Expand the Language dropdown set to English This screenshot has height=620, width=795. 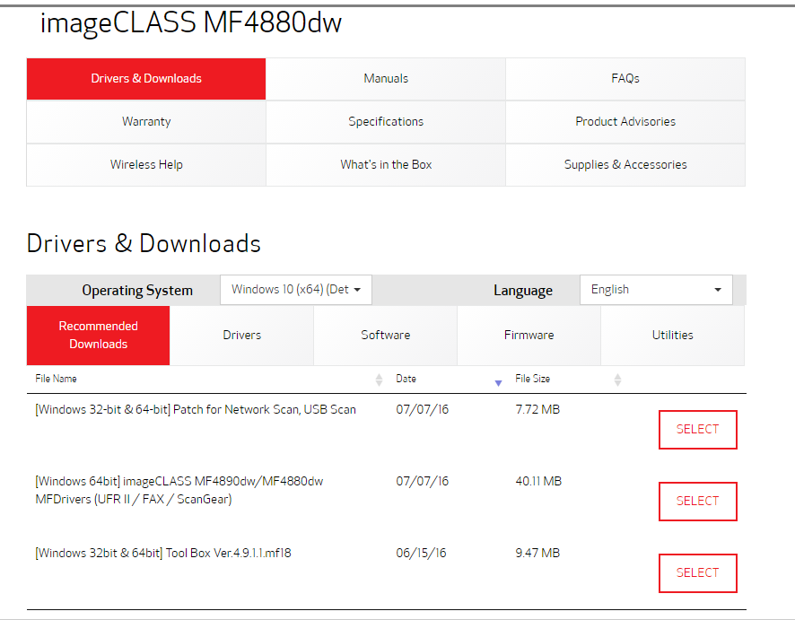(x=656, y=290)
